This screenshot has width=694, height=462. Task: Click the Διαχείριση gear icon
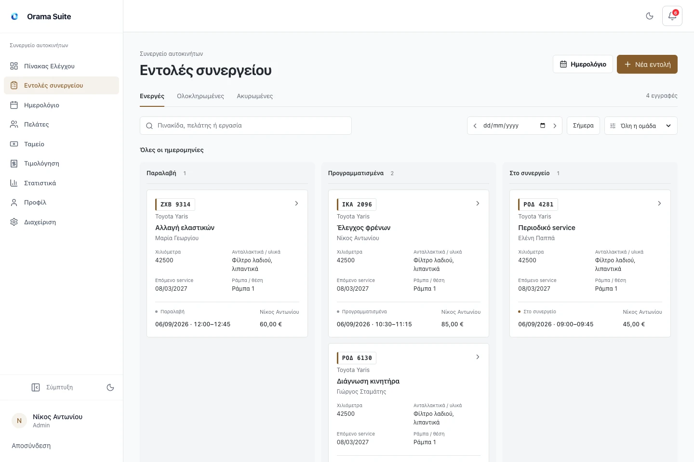point(14,222)
